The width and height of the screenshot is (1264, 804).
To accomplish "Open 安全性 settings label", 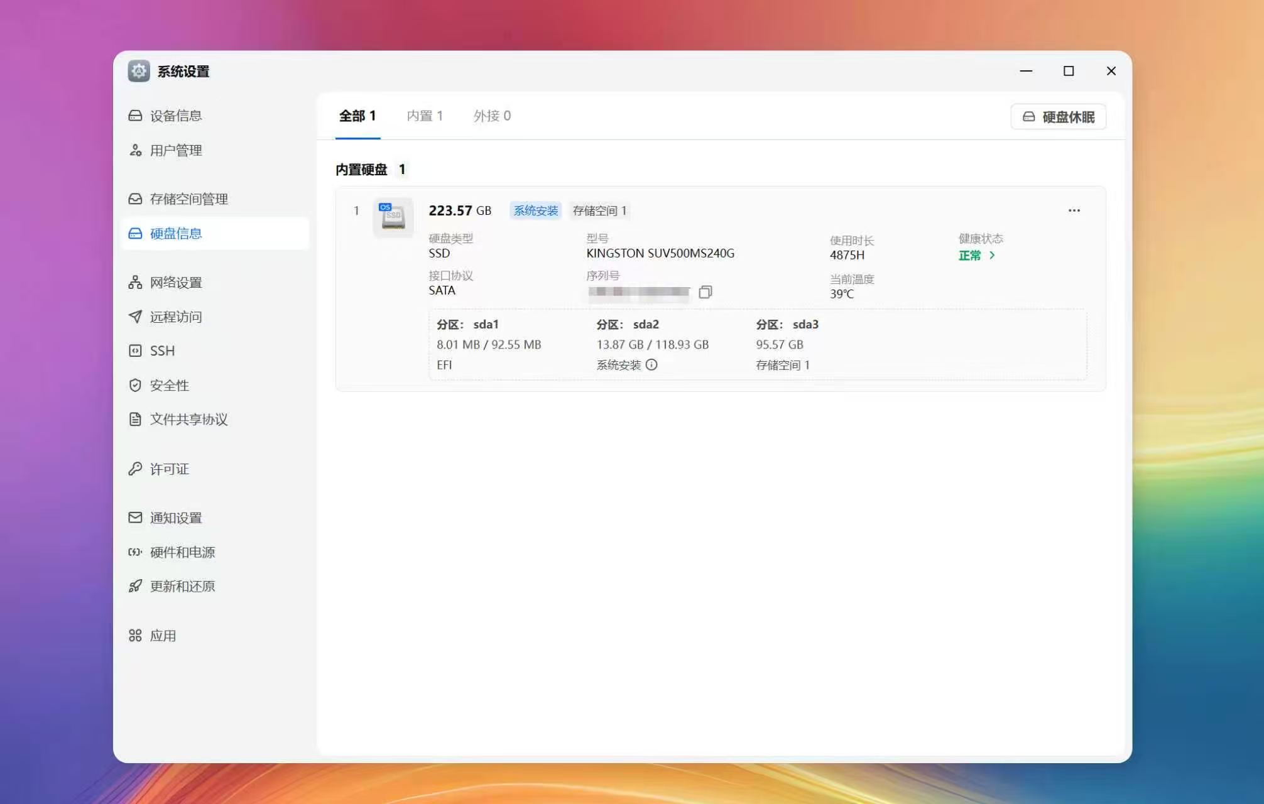I will (x=170, y=386).
